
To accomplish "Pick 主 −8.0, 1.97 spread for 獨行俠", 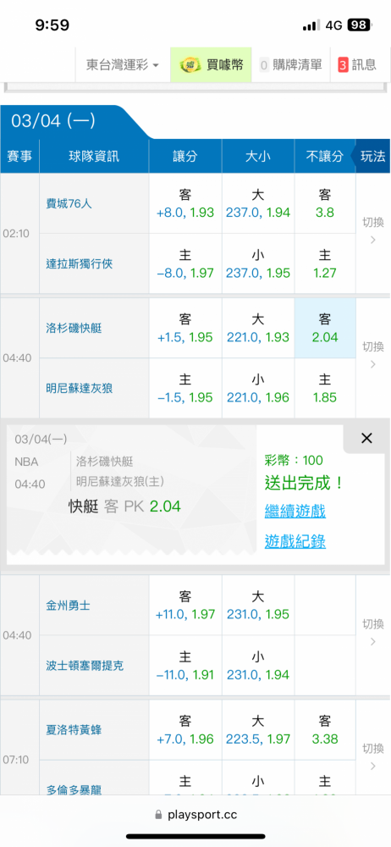I will coord(185,264).
